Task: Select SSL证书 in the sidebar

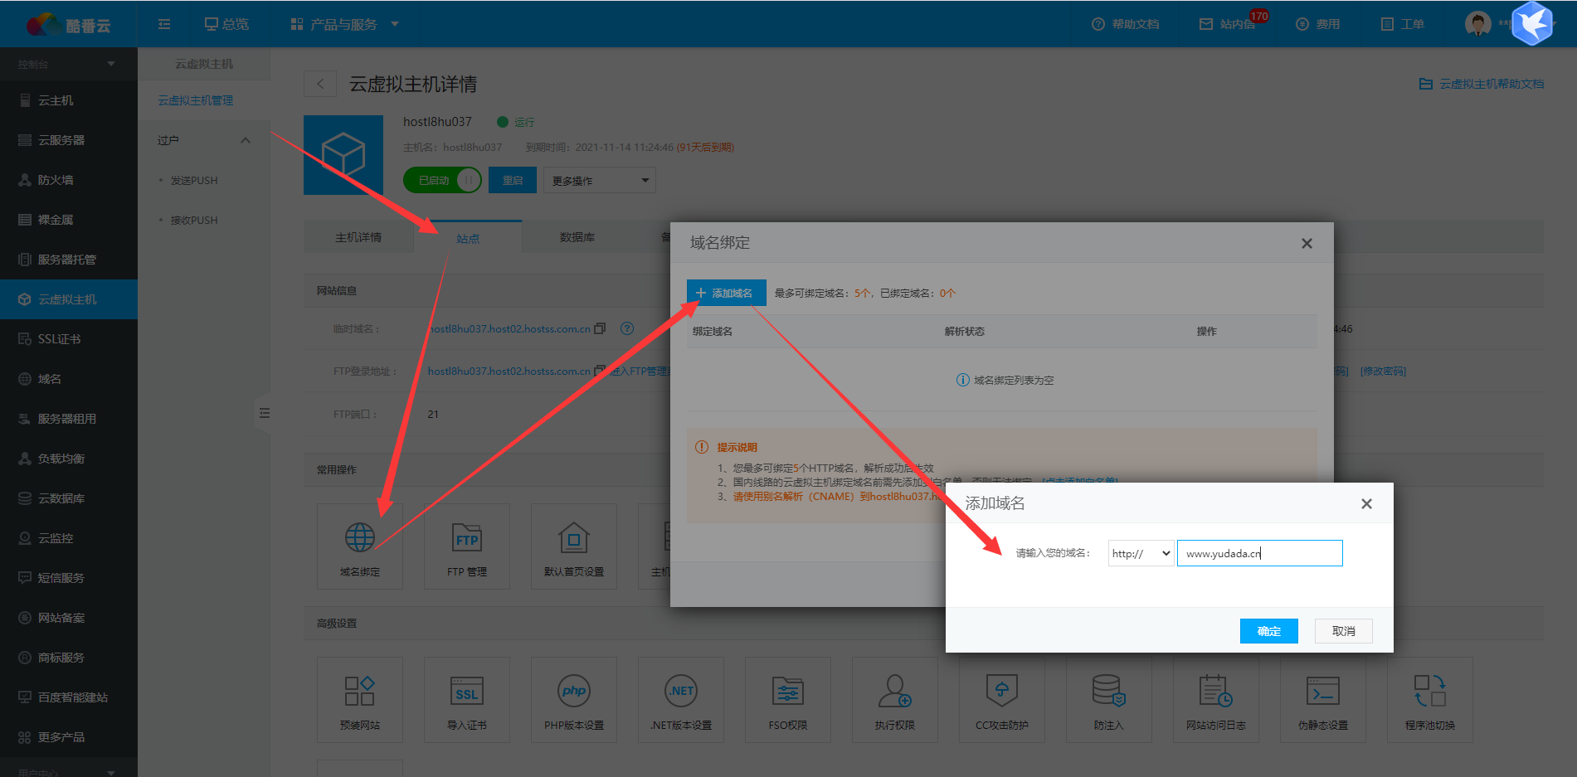Action: click(68, 339)
